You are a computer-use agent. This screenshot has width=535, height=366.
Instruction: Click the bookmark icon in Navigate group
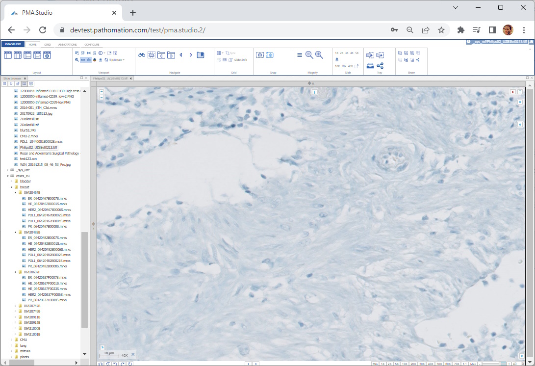click(x=200, y=55)
